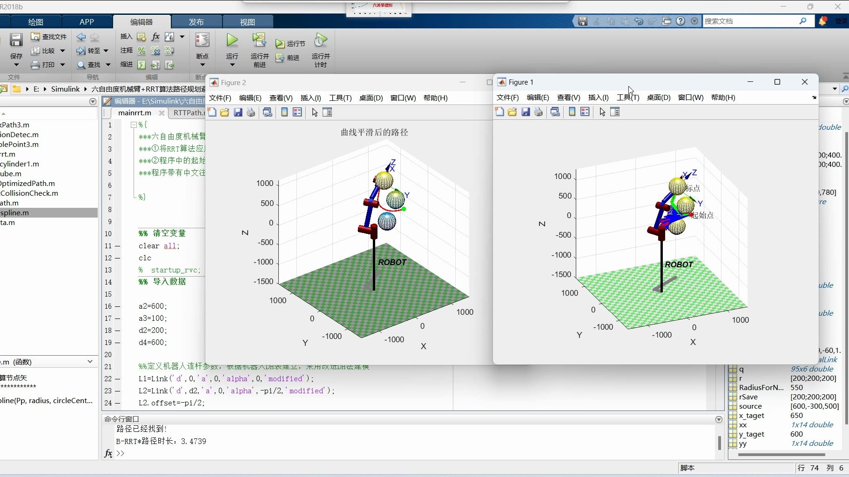Screen dimensions: 849x477
Task: Click the Find Files (查找文件) icon
Action: tap(35, 37)
